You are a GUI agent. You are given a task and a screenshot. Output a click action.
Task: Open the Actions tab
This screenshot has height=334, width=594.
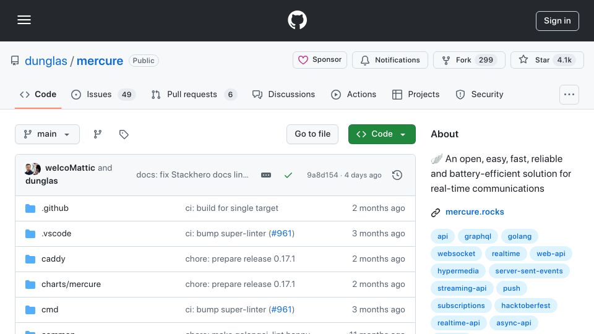click(353, 94)
